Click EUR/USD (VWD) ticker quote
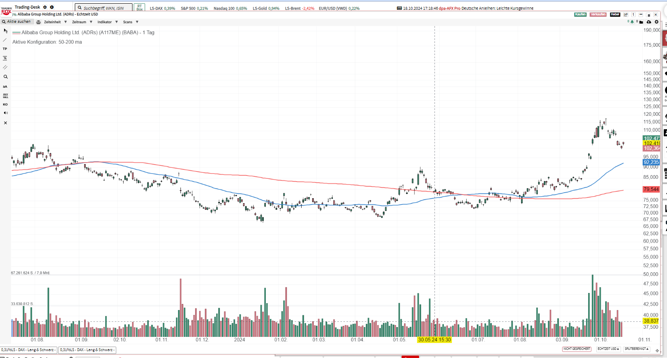The image size is (667, 358). pyautogui.click(x=339, y=8)
